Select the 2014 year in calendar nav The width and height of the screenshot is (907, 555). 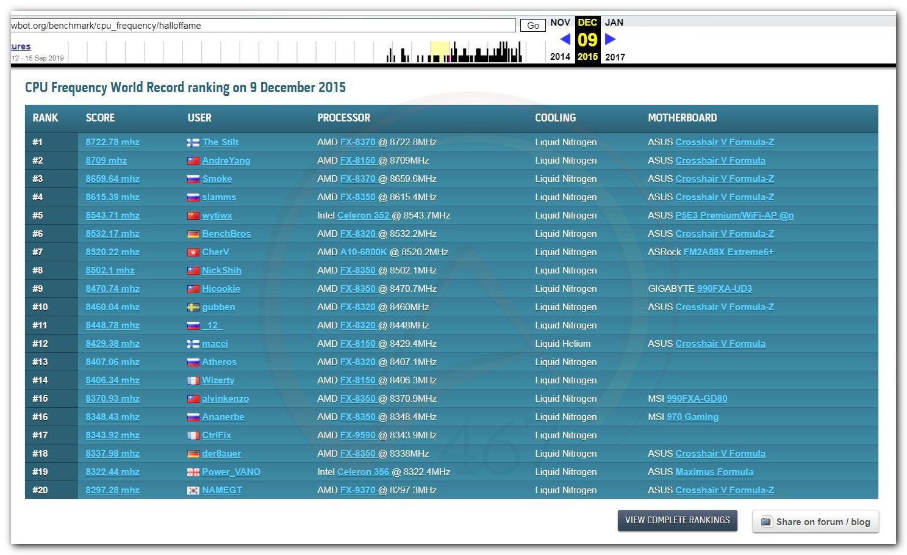(x=560, y=57)
